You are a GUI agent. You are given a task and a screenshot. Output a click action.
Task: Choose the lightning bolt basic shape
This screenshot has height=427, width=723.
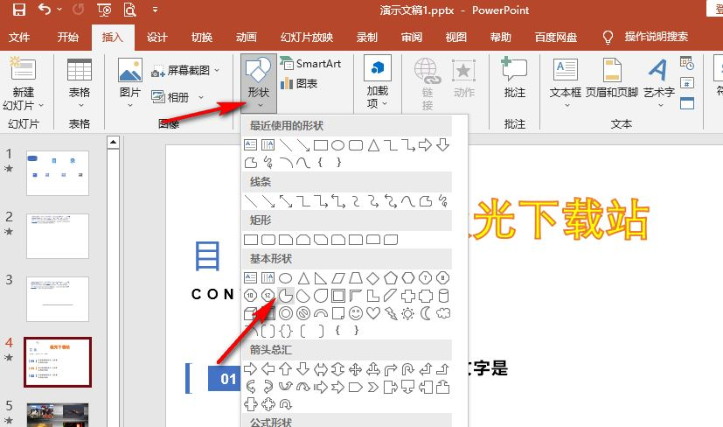(391, 313)
